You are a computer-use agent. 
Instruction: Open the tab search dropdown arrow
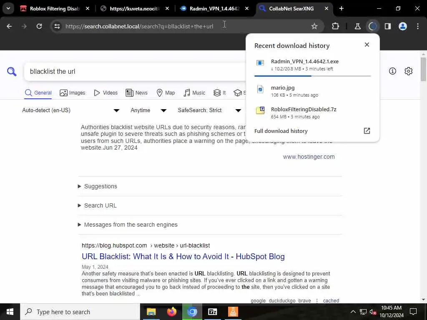pos(8,8)
